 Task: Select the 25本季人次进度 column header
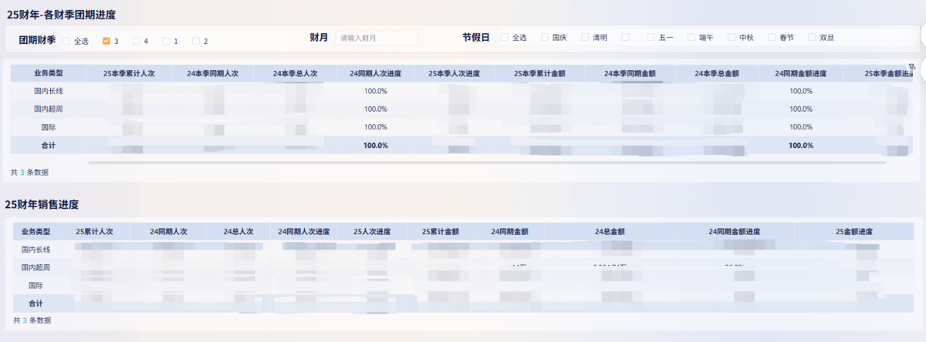[x=454, y=74]
